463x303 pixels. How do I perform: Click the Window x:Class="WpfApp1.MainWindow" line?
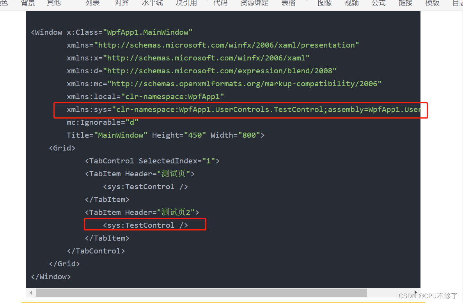pos(112,32)
